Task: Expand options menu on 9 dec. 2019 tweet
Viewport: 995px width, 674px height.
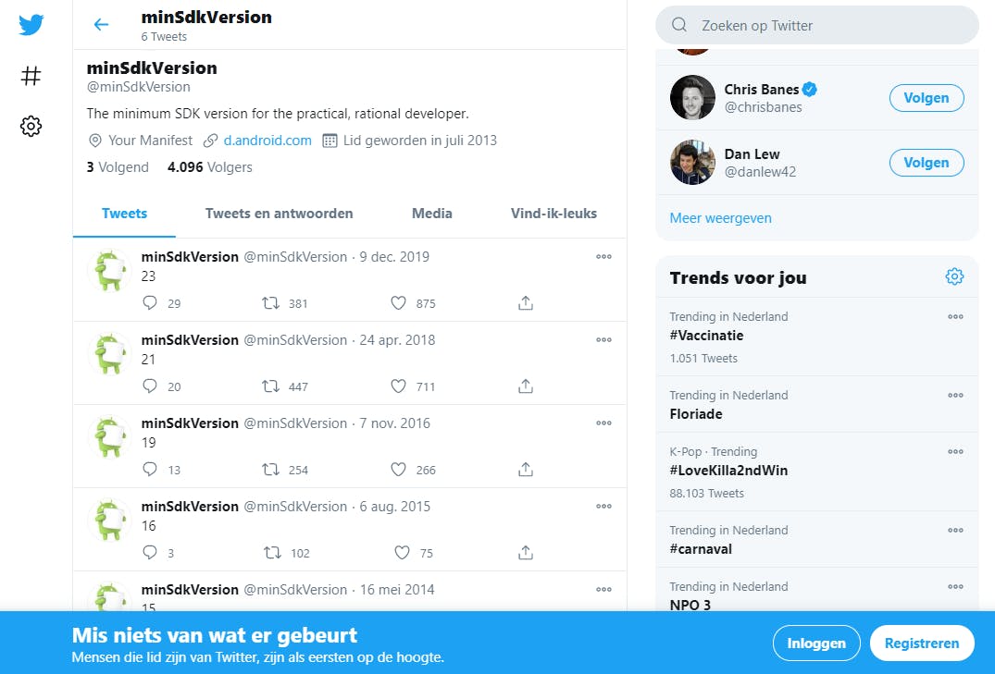Action: tap(603, 257)
